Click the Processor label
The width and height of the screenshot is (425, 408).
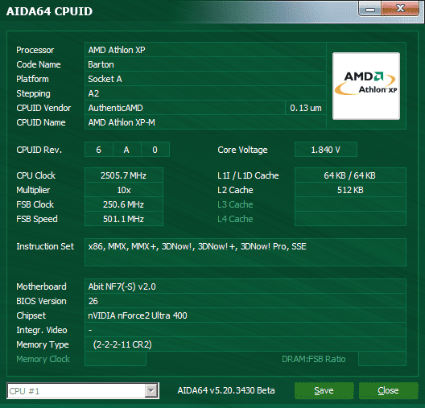pos(35,50)
